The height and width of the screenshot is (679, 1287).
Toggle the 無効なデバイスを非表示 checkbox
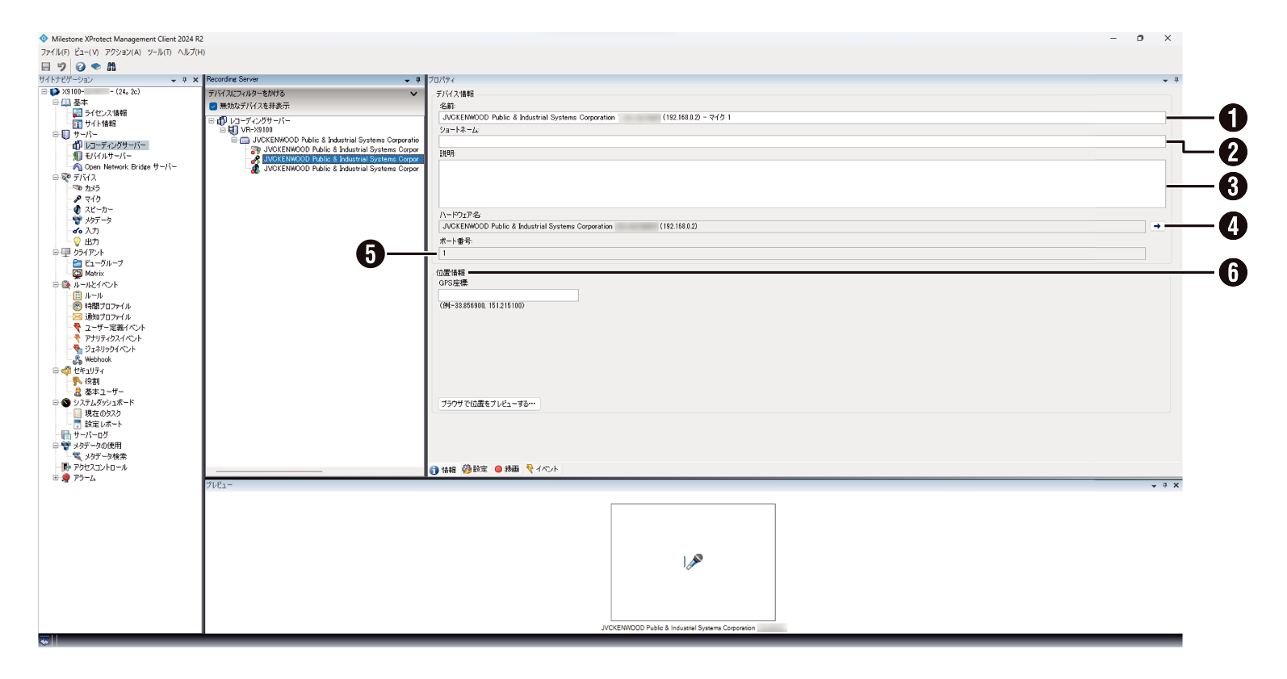coord(213,106)
